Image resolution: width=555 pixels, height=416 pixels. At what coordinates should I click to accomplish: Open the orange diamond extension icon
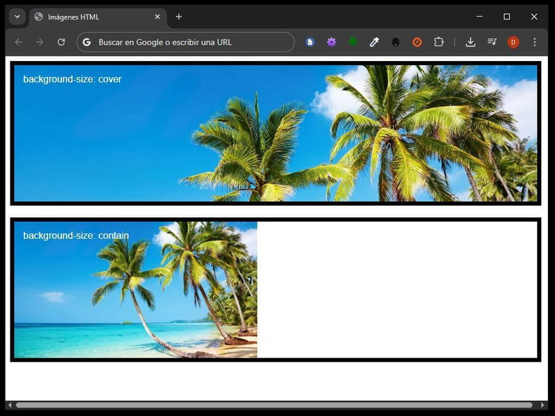pos(417,42)
